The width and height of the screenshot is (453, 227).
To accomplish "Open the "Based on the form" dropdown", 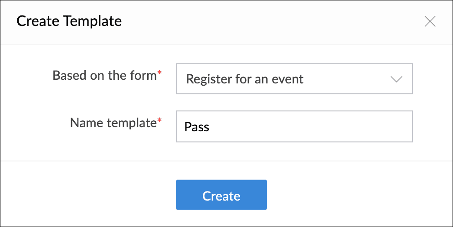I will pos(294,79).
